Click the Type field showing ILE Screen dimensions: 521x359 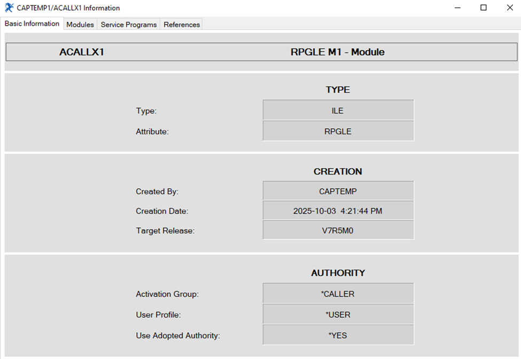[x=338, y=111]
